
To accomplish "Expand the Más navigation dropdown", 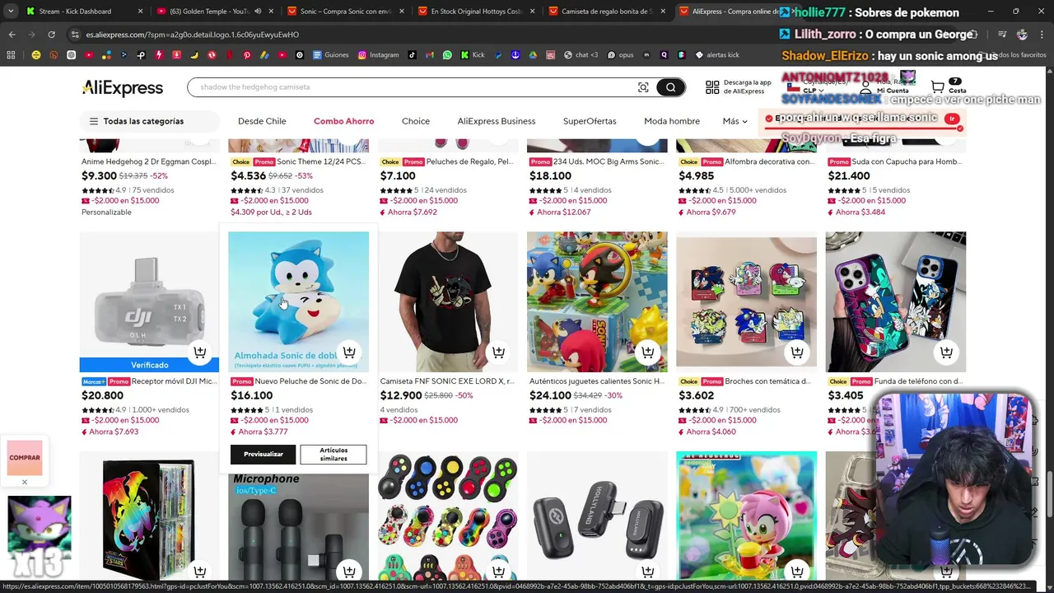I will pyautogui.click(x=735, y=121).
